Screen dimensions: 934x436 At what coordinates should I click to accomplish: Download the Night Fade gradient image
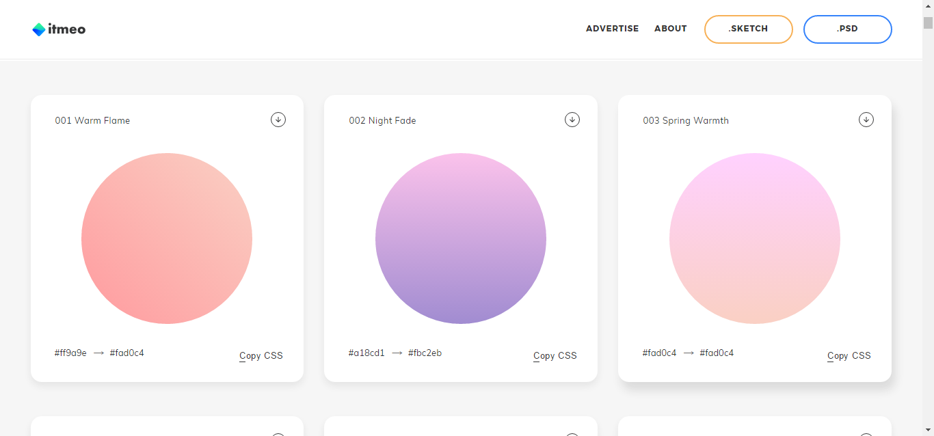click(x=572, y=120)
